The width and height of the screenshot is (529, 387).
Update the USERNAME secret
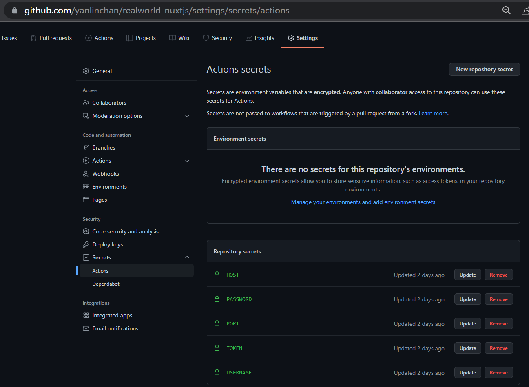tap(468, 373)
